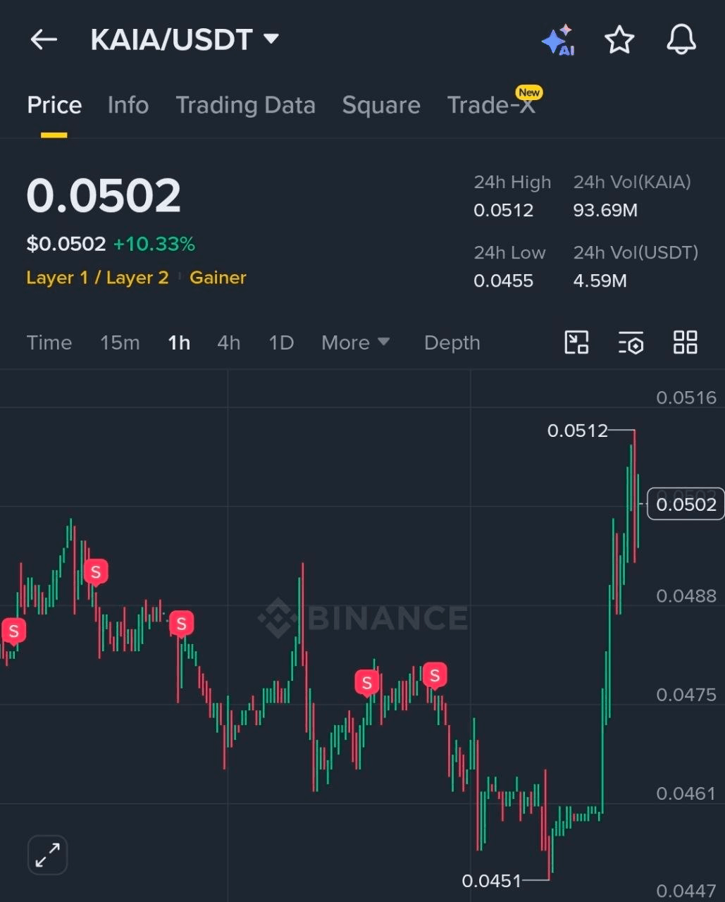Image resolution: width=725 pixels, height=902 pixels.
Task: Open chart indicator settings icon
Action: pos(631,343)
